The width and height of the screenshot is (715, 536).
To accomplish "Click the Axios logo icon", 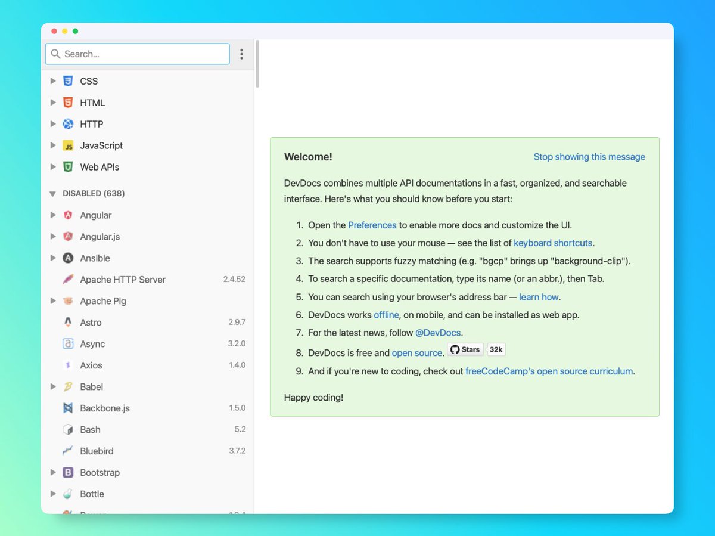I will coord(68,365).
